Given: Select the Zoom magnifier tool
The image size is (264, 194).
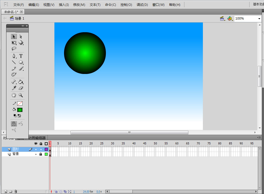Looking at the screenshot, I should click(21, 95).
